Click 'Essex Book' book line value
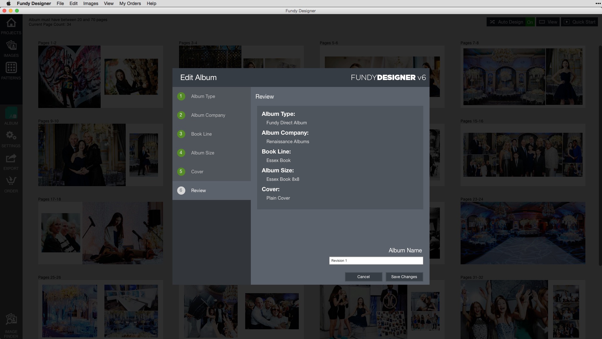The width and height of the screenshot is (602, 339). coord(278,160)
